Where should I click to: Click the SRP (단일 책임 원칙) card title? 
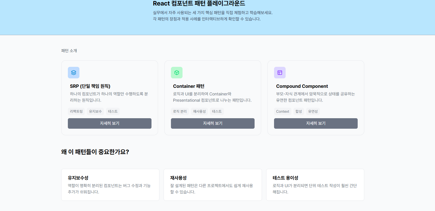click(90, 86)
